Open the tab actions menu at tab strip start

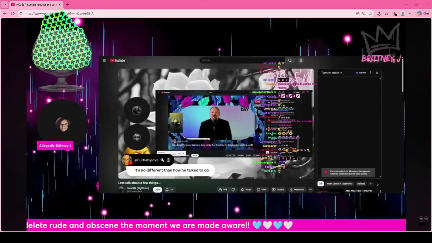5,4
